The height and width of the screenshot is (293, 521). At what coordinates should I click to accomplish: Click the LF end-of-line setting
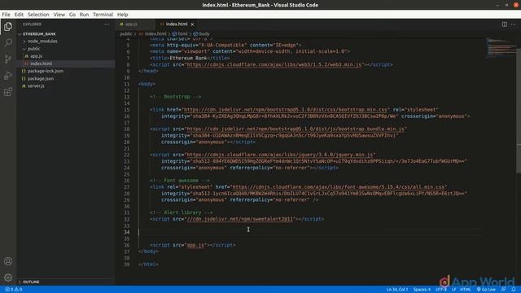coord(453,290)
